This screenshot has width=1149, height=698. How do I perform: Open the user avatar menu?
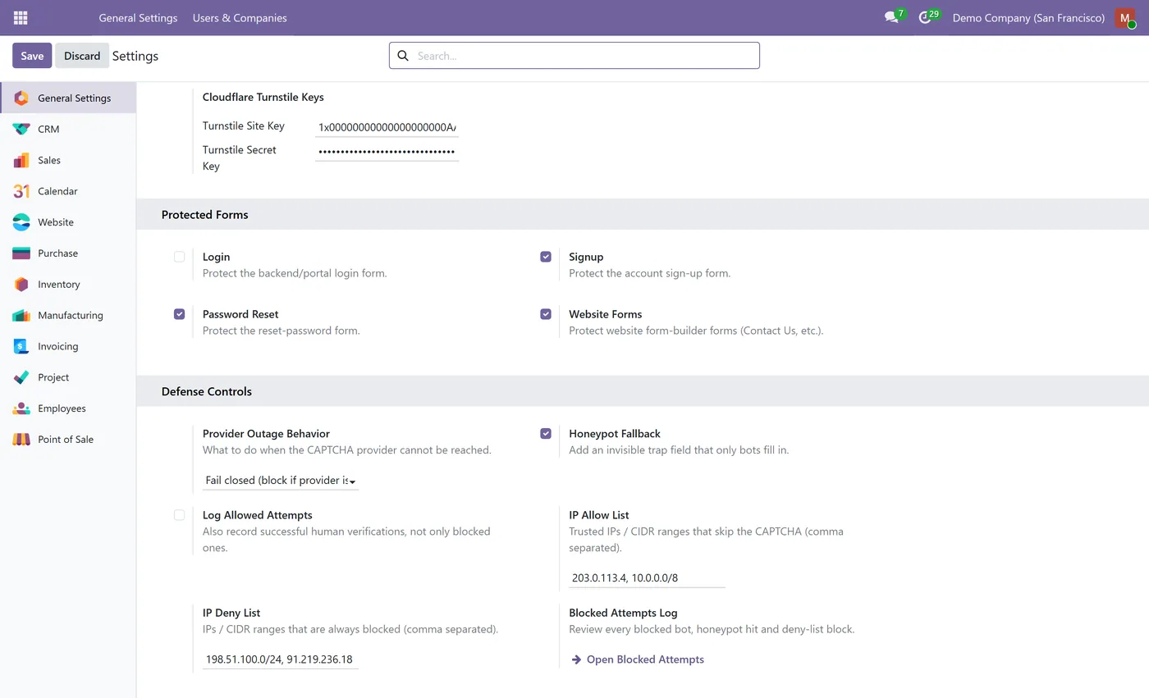pyautogui.click(x=1125, y=17)
